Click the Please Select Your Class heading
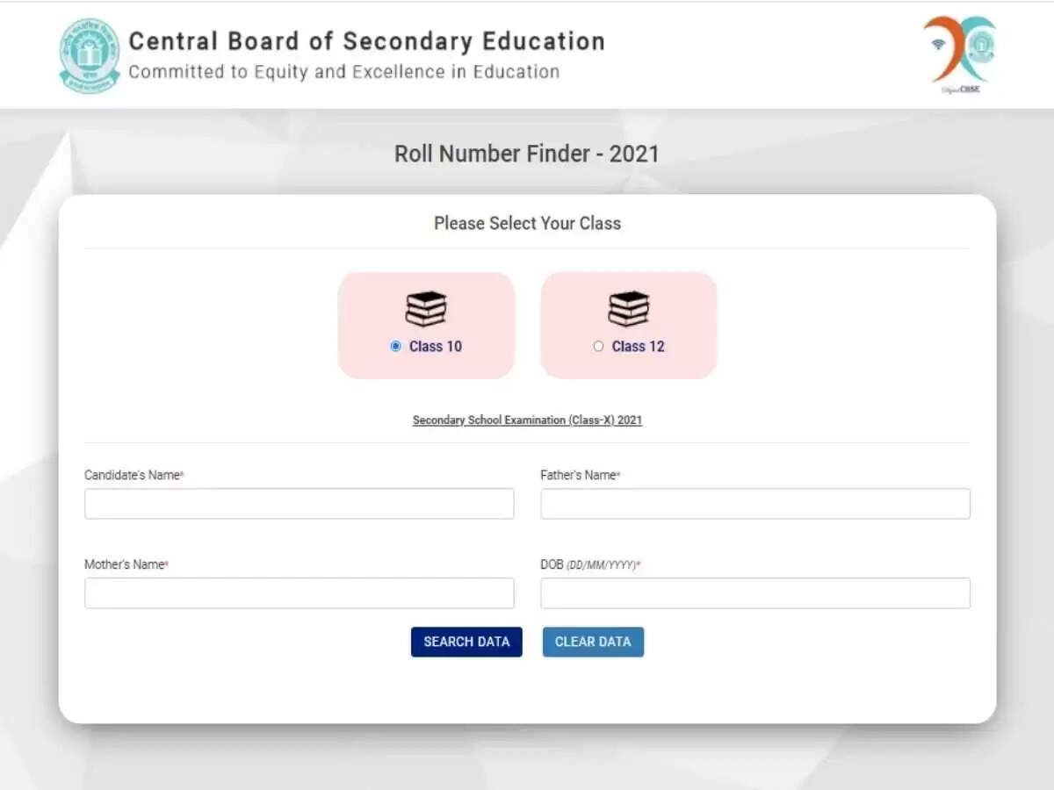 [x=527, y=224]
